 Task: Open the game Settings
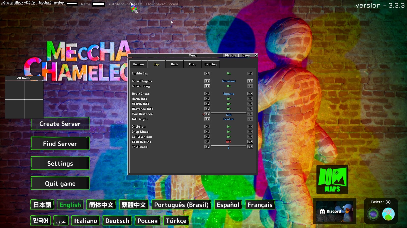[60, 163]
